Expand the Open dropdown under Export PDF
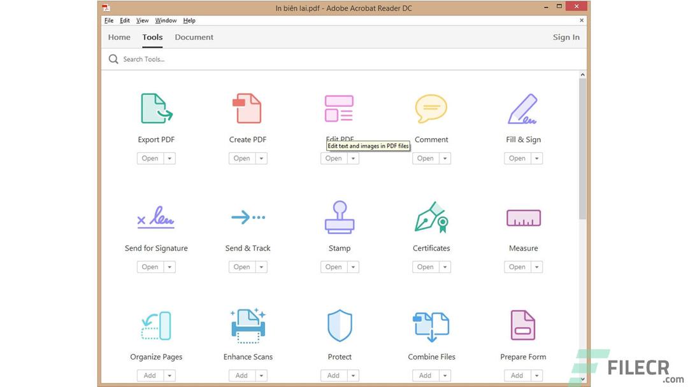The width and height of the screenshot is (688, 387). click(x=168, y=158)
